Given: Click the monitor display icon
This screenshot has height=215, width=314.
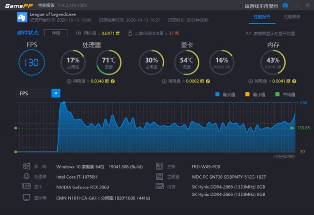Looking at the screenshot, I should click(26, 197).
